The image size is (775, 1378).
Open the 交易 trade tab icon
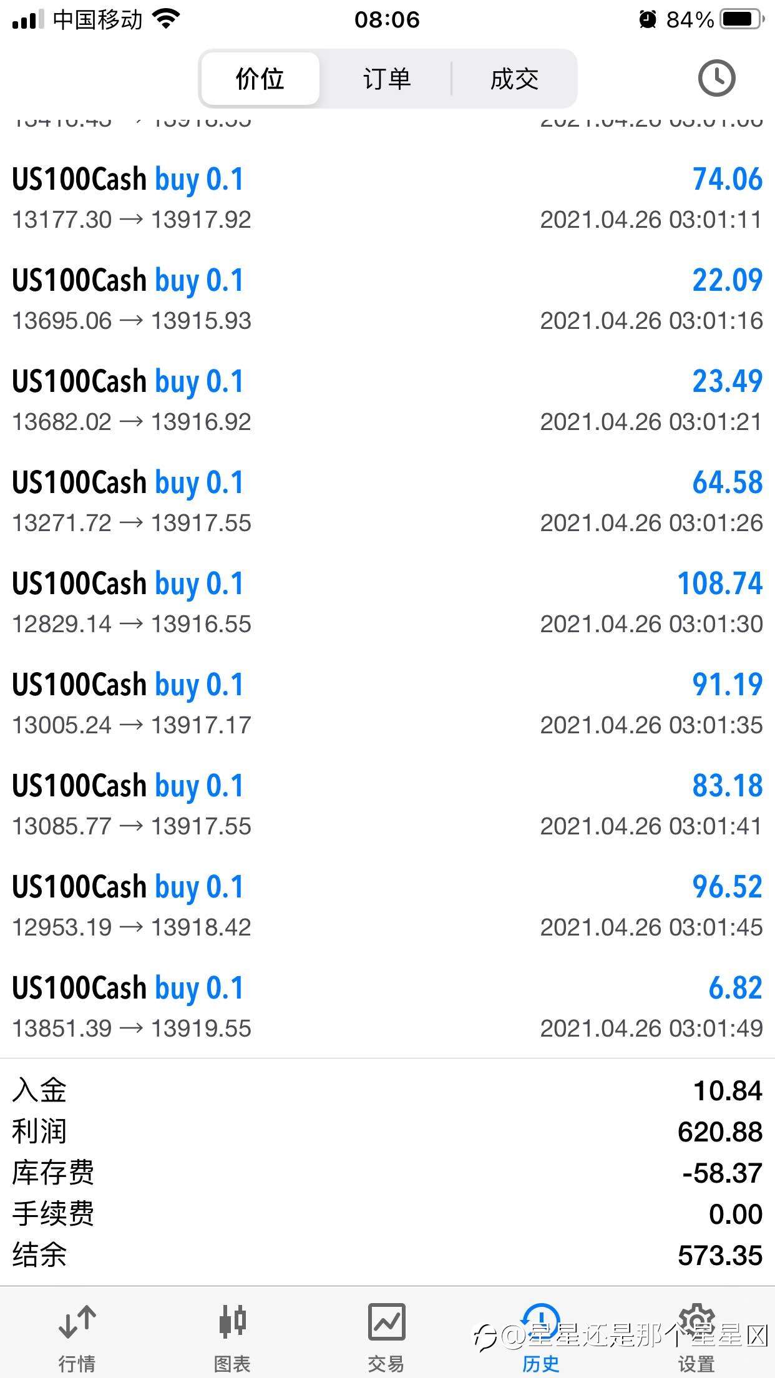click(x=386, y=1322)
